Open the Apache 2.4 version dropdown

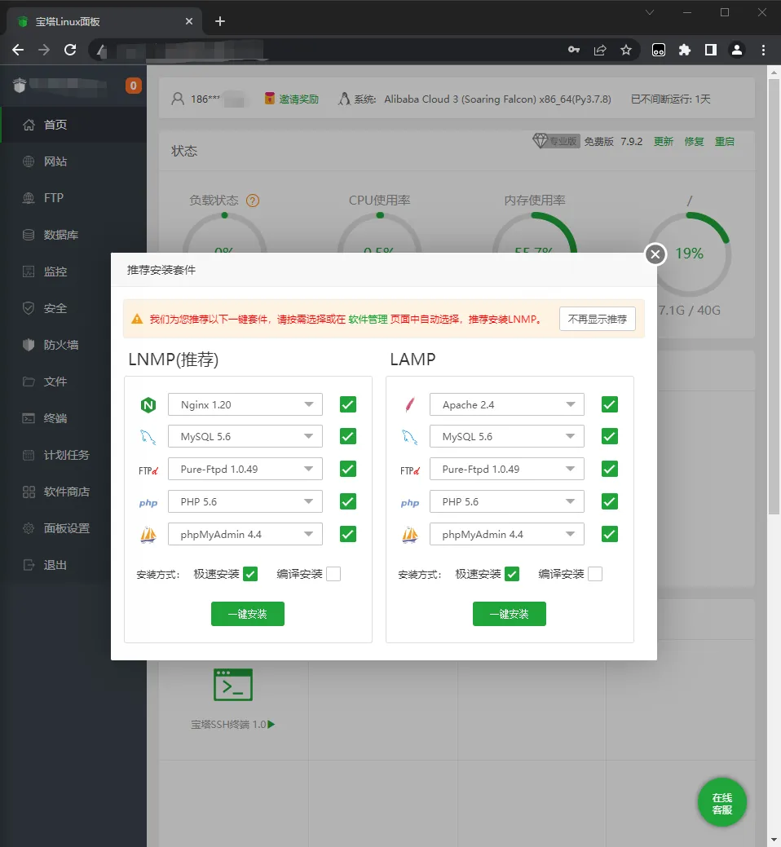pyautogui.click(x=506, y=404)
